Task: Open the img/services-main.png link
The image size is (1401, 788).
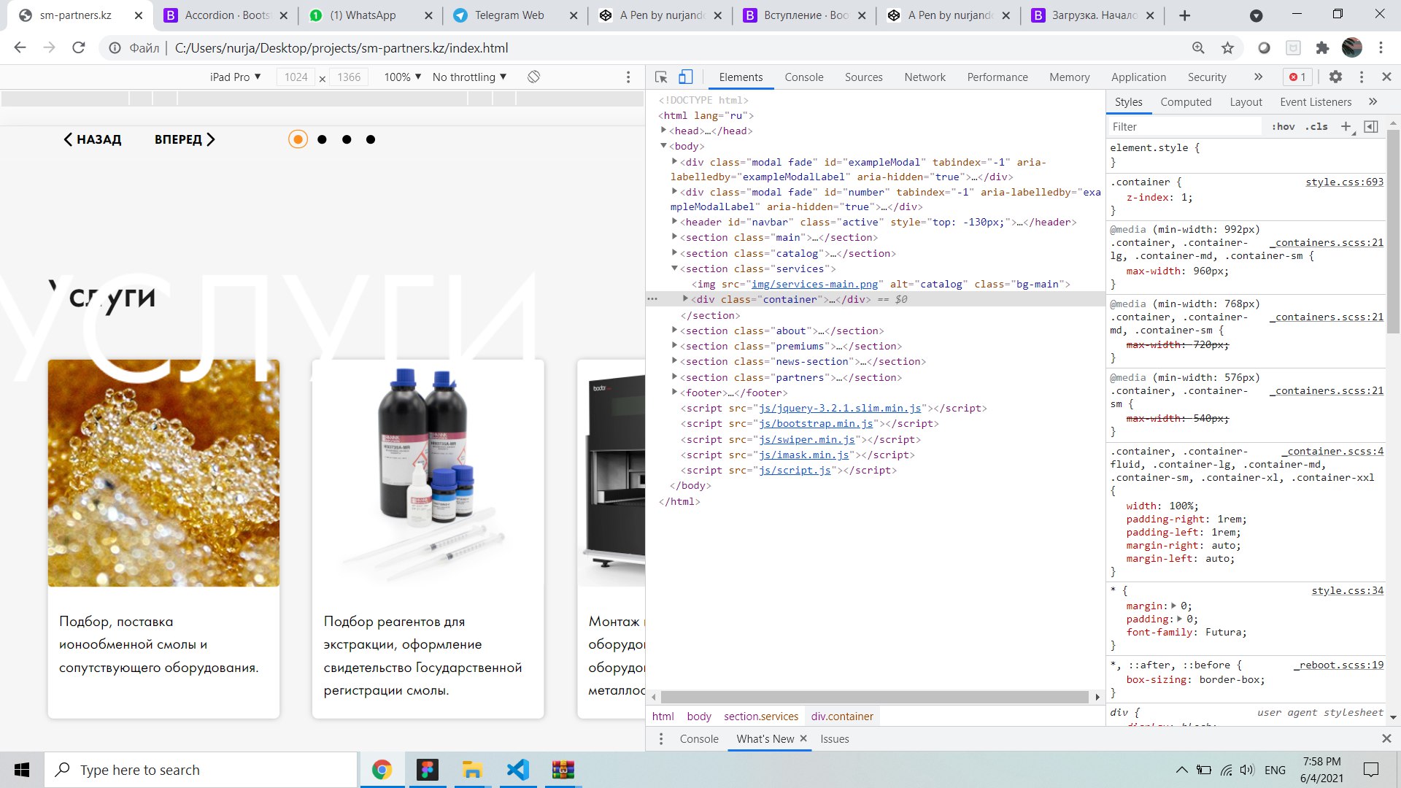Action: [x=814, y=285]
